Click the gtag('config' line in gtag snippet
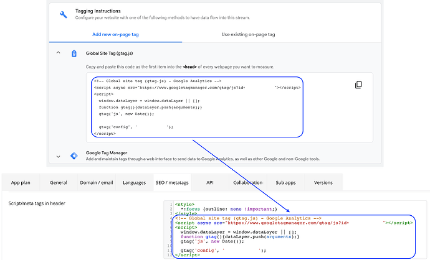 [136, 127]
